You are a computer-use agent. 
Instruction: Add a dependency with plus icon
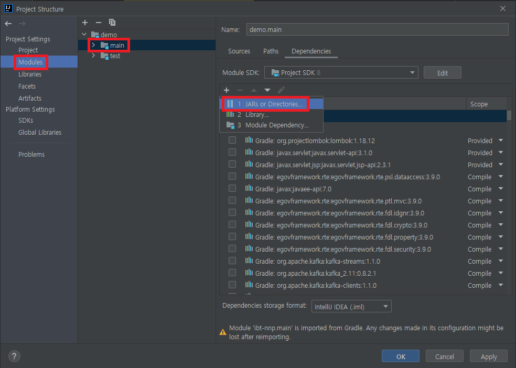tap(227, 90)
